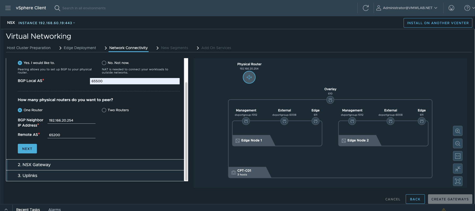The width and height of the screenshot is (475, 211).
Task: Open the NSX instance 192.168.60.19:443 dropdown
Action: [x=46, y=23]
